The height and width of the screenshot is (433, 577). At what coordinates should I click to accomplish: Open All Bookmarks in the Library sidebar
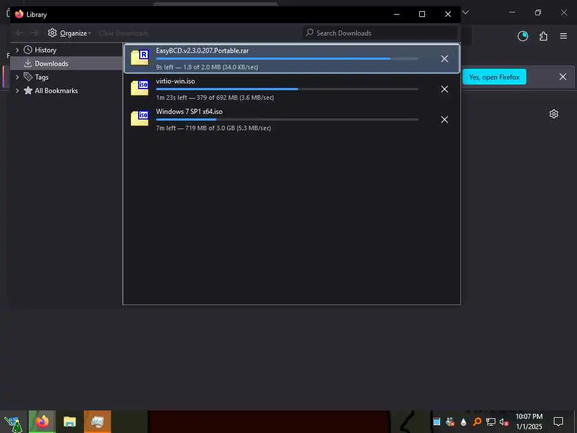56,91
